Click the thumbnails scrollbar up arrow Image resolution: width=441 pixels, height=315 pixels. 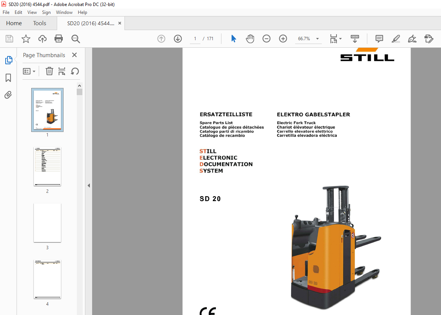[x=79, y=85]
